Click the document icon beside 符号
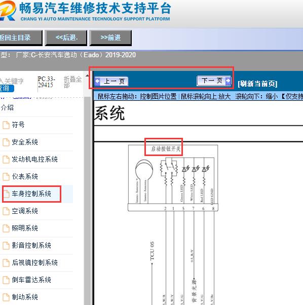 pyautogui.click(x=6, y=125)
